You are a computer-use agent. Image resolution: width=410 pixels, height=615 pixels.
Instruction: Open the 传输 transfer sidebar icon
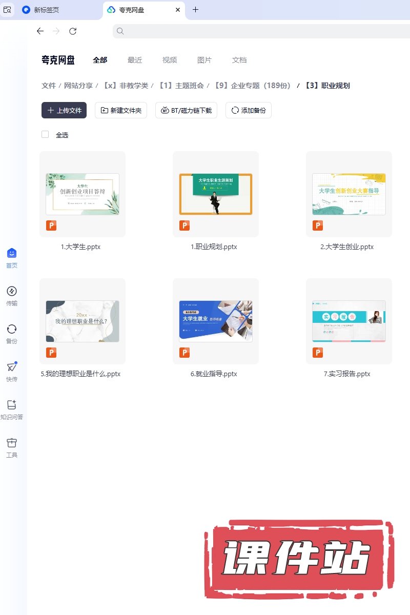pyautogui.click(x=12, y=292)
